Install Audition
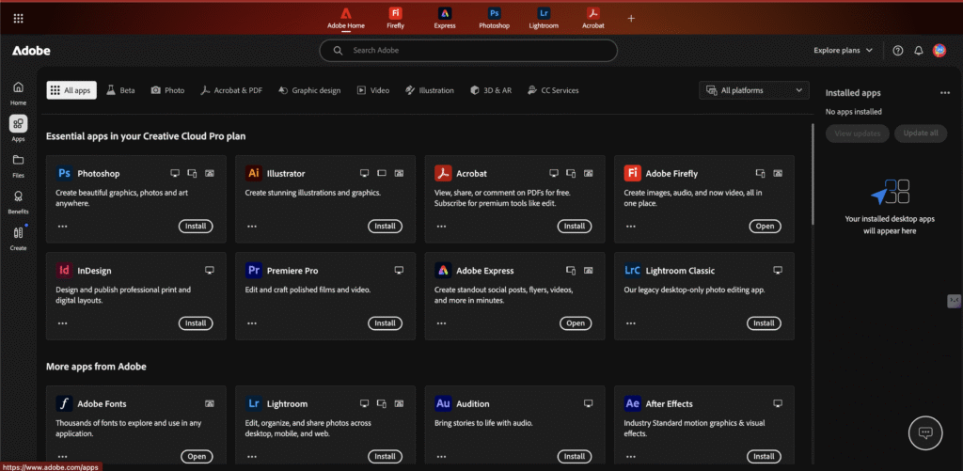 (x=575, y=456)
